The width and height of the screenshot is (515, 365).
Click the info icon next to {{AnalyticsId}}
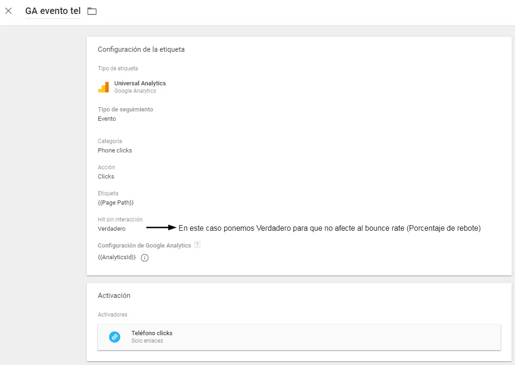pyautogui.click(x=144, y=258)
